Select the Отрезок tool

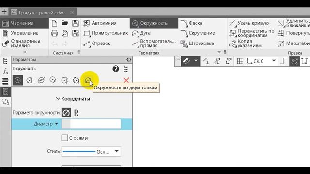[x=97, y=43]
